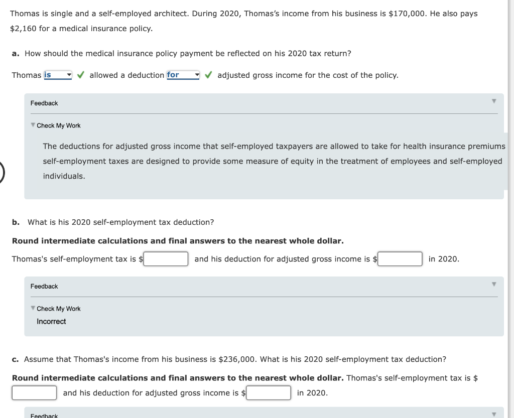The image size is (514, 418).
Task: Select the 'Feedback' heading in part b
Action: (44, 286)
